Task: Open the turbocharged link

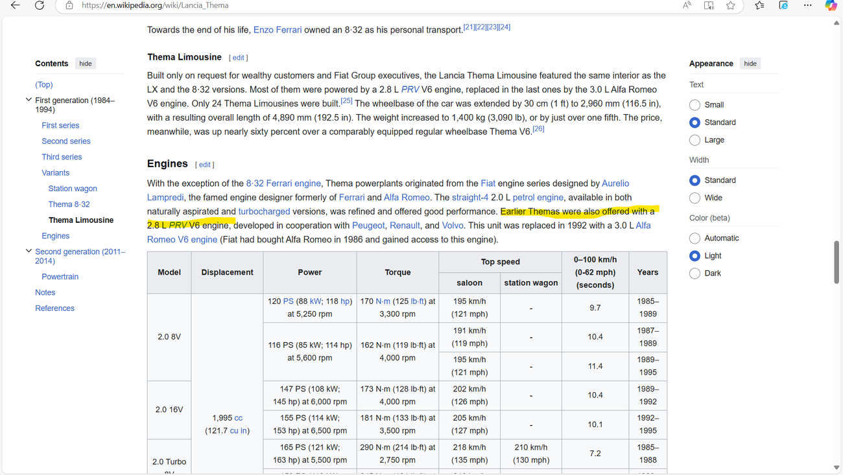Action: pos(264,211)
